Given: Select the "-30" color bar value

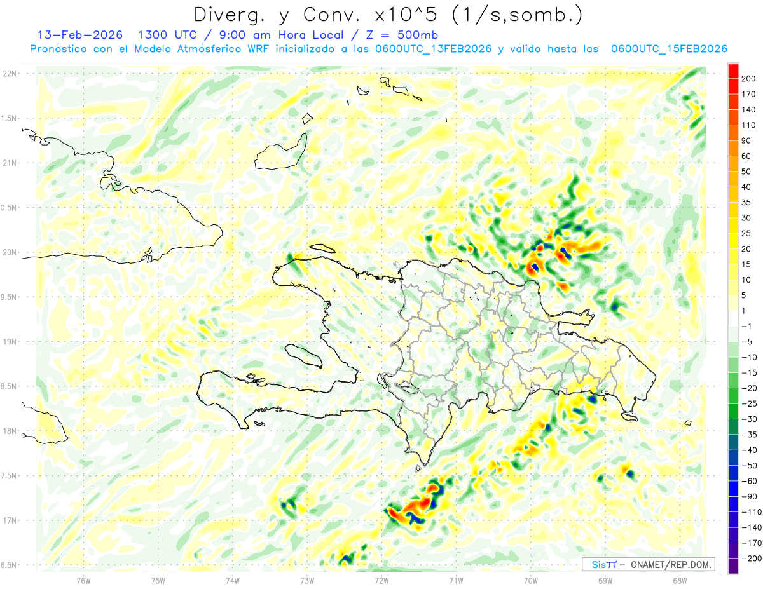Looking at the screenshot, I should pyautogui.click(x=750, y=419).
